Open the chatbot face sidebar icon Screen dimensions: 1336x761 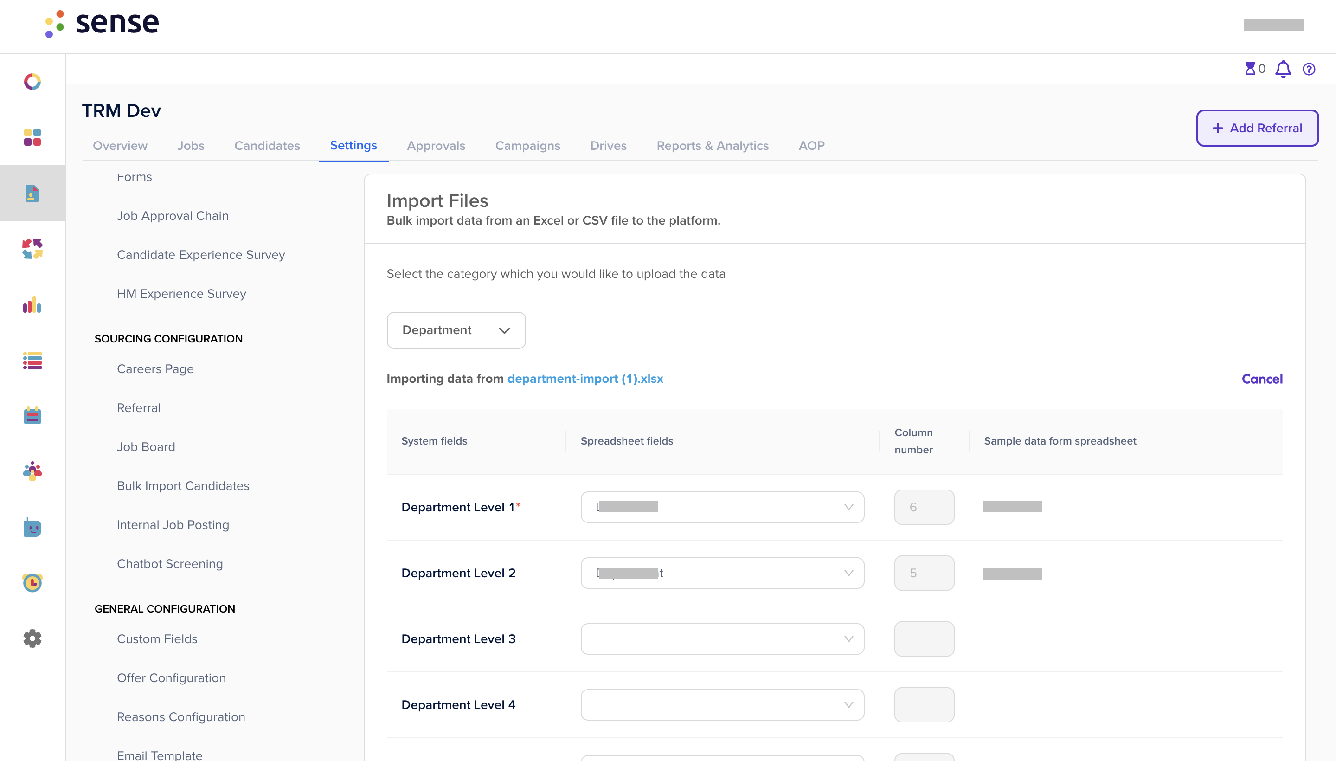point(32,527)
